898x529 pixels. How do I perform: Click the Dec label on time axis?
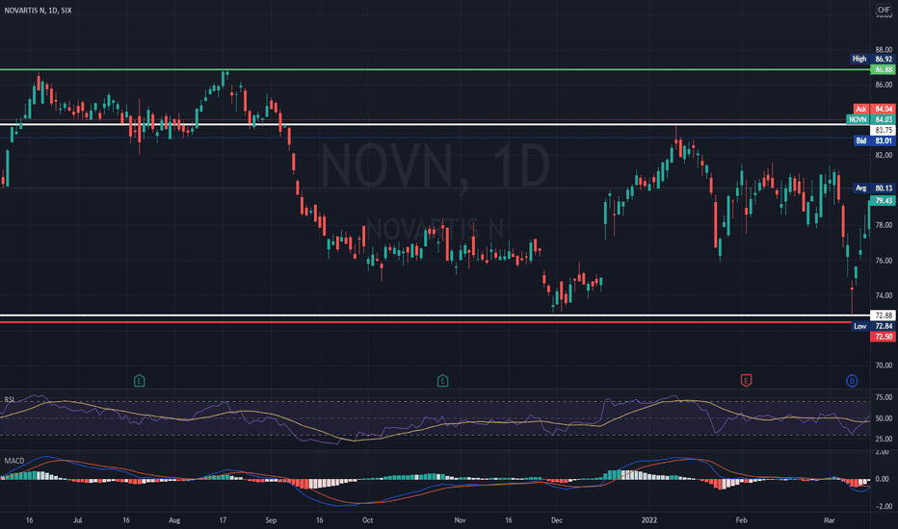tap(557, 520)
